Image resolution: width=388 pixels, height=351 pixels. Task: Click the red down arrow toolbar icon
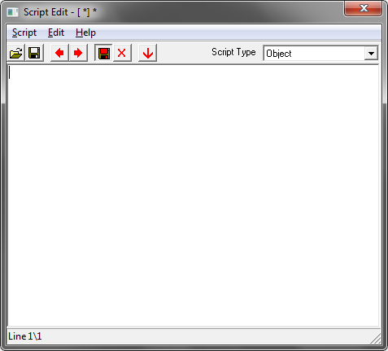coord(148,53)
